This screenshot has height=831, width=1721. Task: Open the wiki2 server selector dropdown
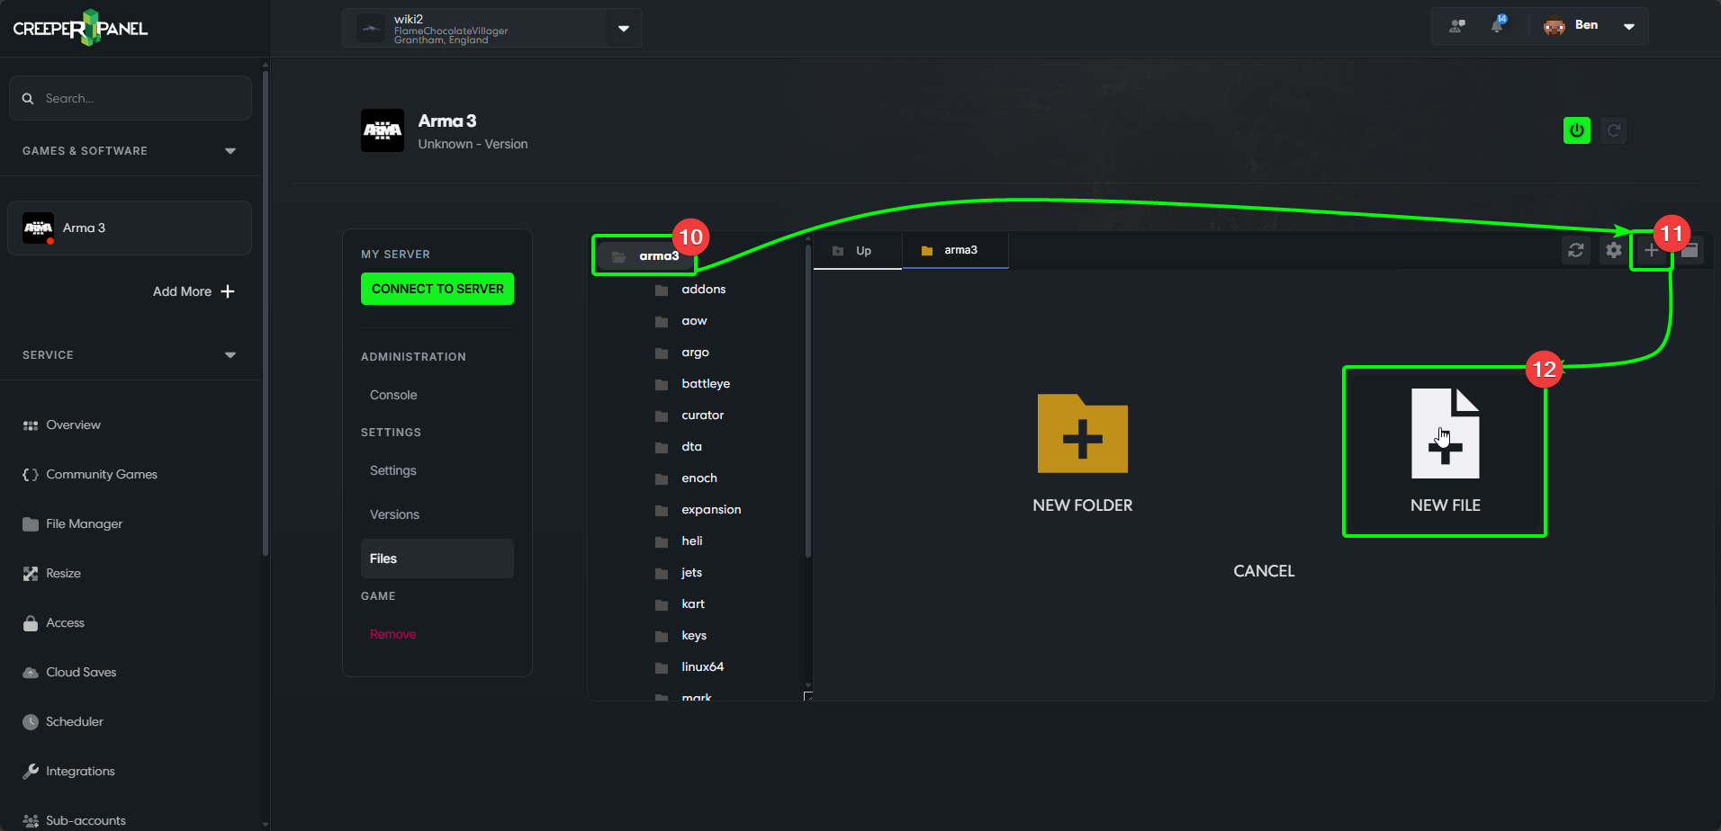pos(623,28)
